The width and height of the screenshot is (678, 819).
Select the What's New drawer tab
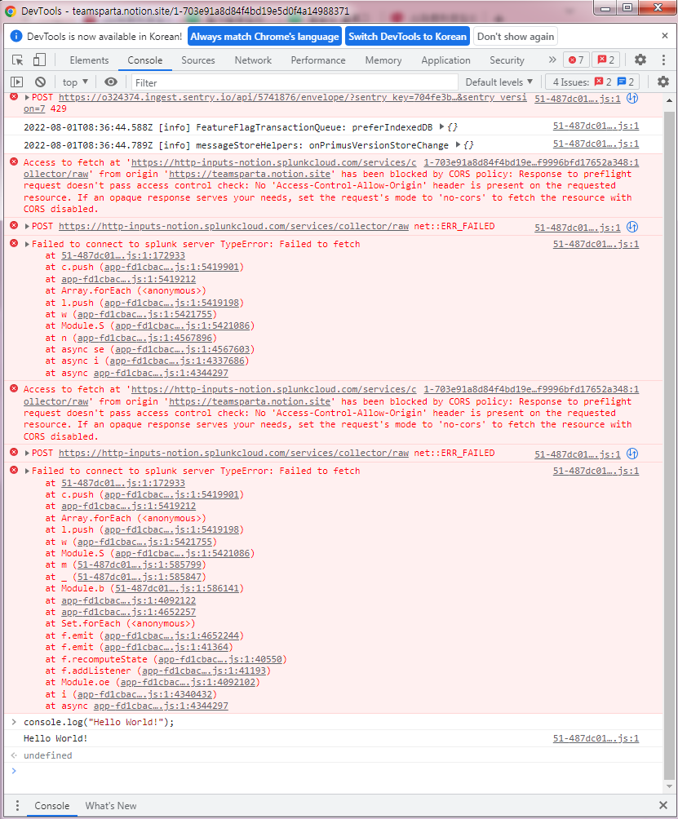[x=111, y=805]
